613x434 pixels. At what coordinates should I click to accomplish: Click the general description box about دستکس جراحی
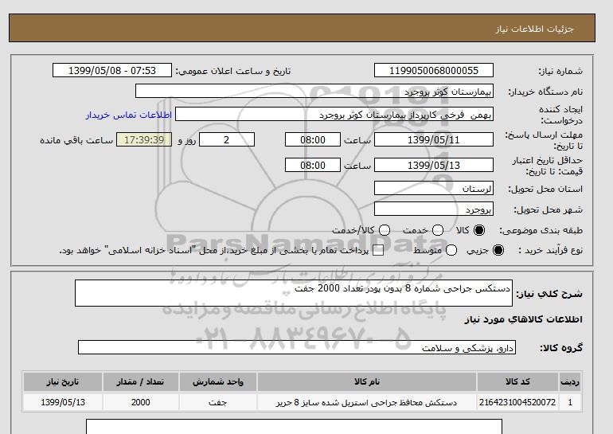294,293
